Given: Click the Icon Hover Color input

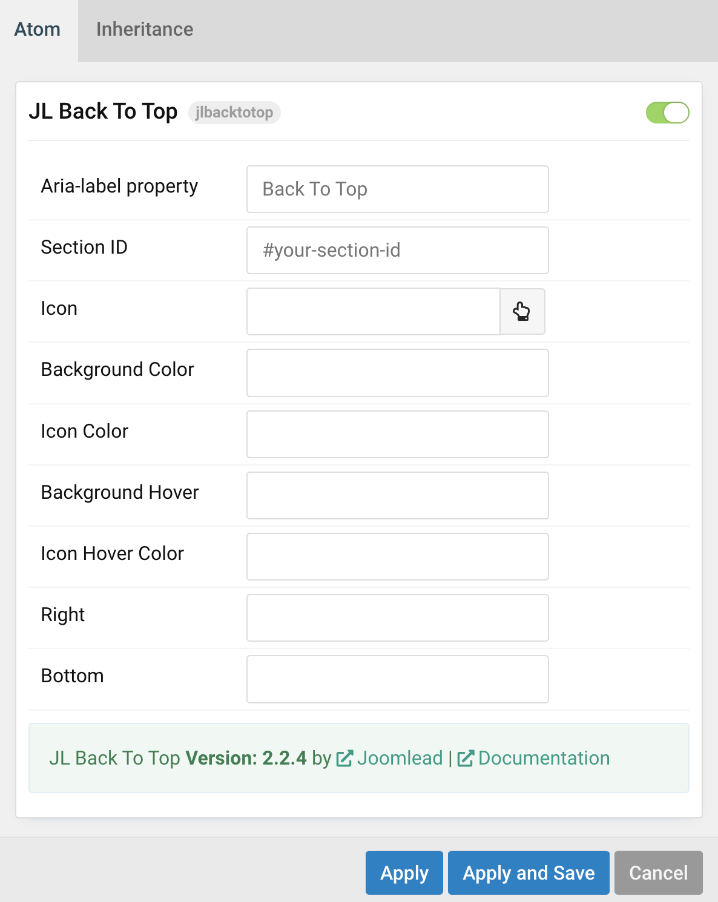Looking at the screenshot, I should coord(397,556).
